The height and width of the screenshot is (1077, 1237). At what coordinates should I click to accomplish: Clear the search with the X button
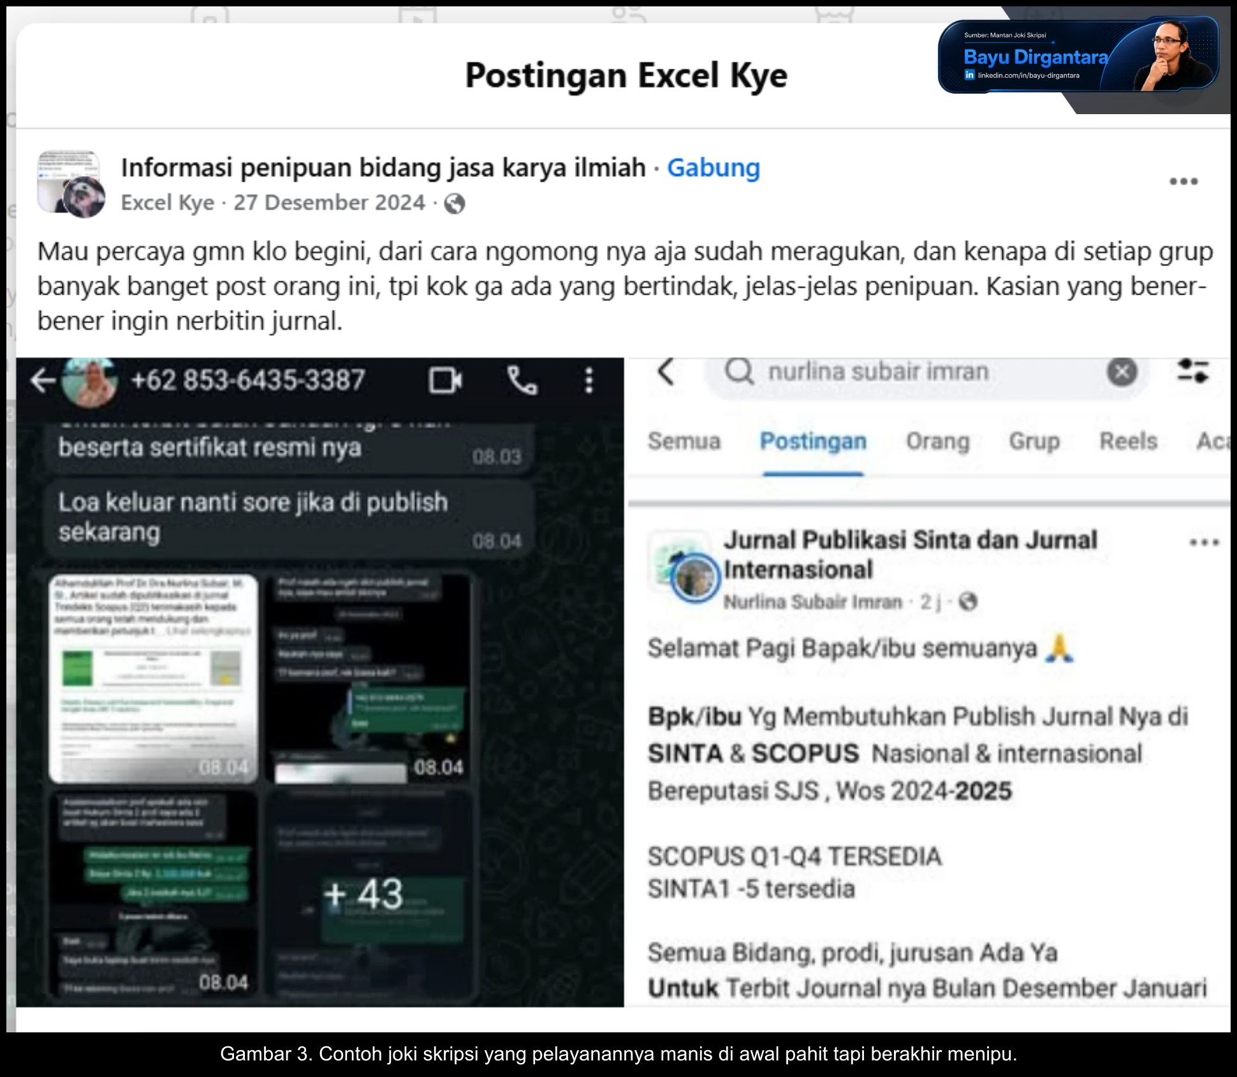[x=1122, y=372]
